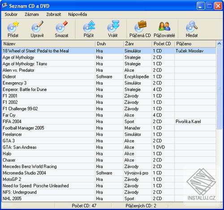Select the NFS: Underground row
The width and height of the screenshot is (224, 210).
109,192
